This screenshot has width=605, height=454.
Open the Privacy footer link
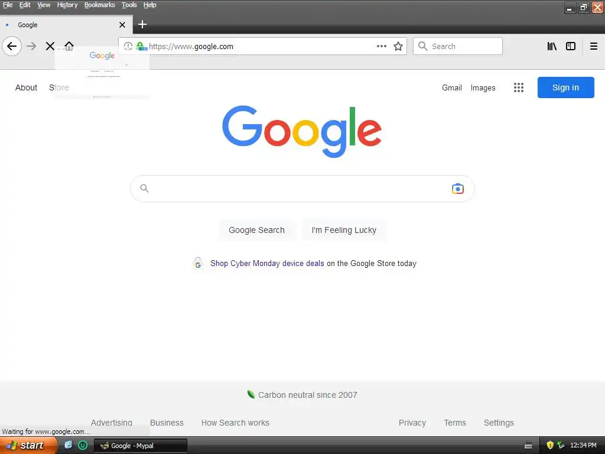412,423
